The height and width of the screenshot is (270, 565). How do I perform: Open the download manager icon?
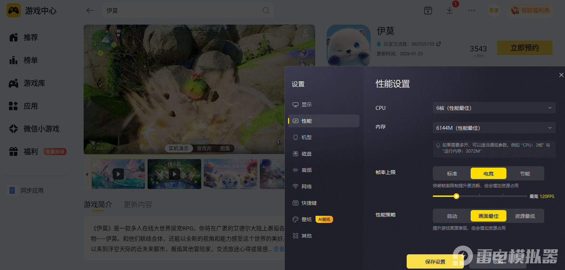pyautogui.click(x=450, y=11)
